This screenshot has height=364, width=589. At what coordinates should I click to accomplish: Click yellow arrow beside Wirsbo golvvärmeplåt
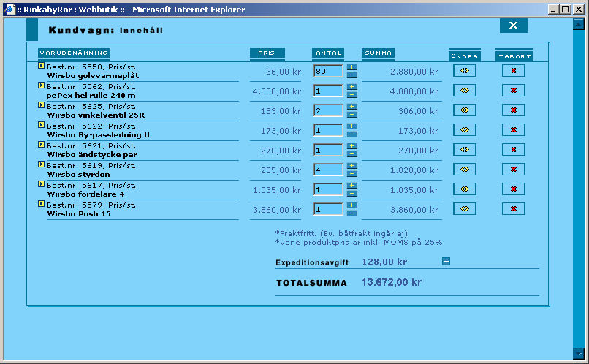pos(42,66)
